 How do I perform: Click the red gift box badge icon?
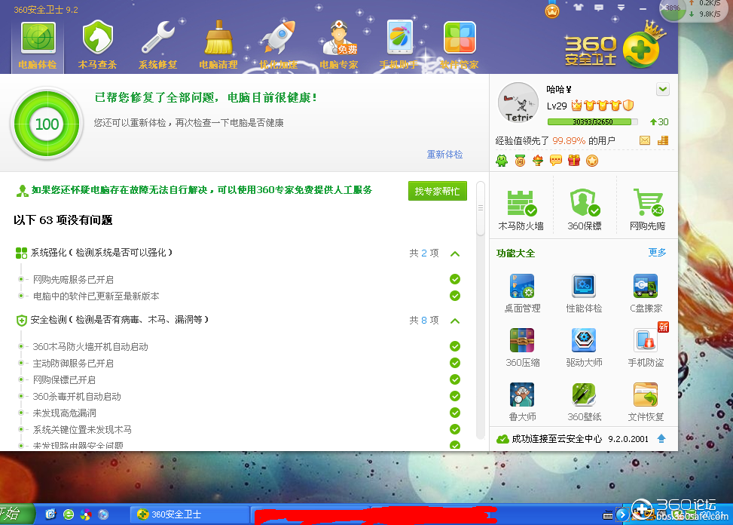[x=574, y=161]
